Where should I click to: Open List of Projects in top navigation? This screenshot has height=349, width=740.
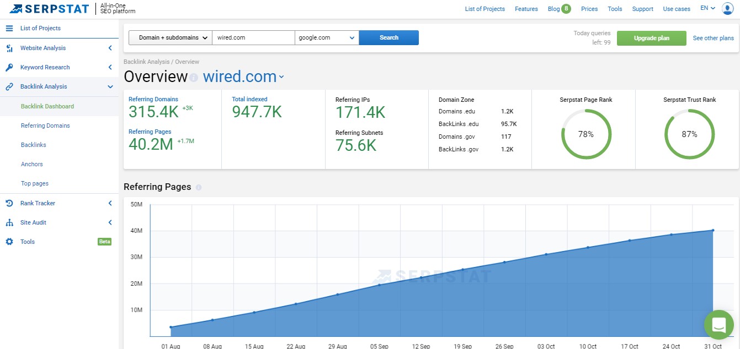485,9
